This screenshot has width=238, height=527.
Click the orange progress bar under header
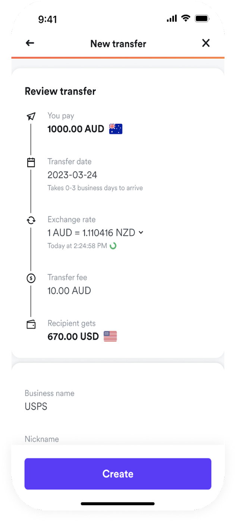click(118, 58)
